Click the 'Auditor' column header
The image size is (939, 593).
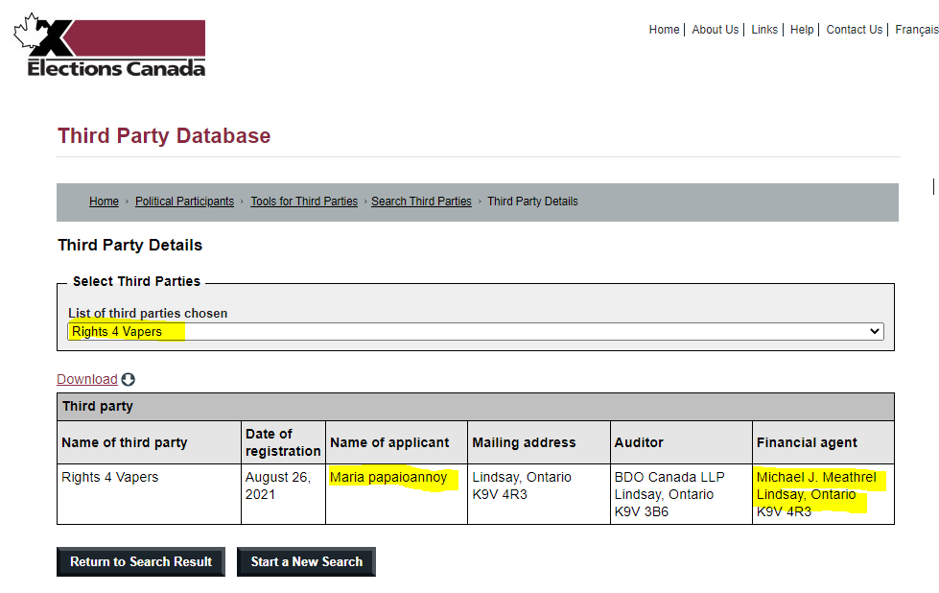(x=681, y=442)
